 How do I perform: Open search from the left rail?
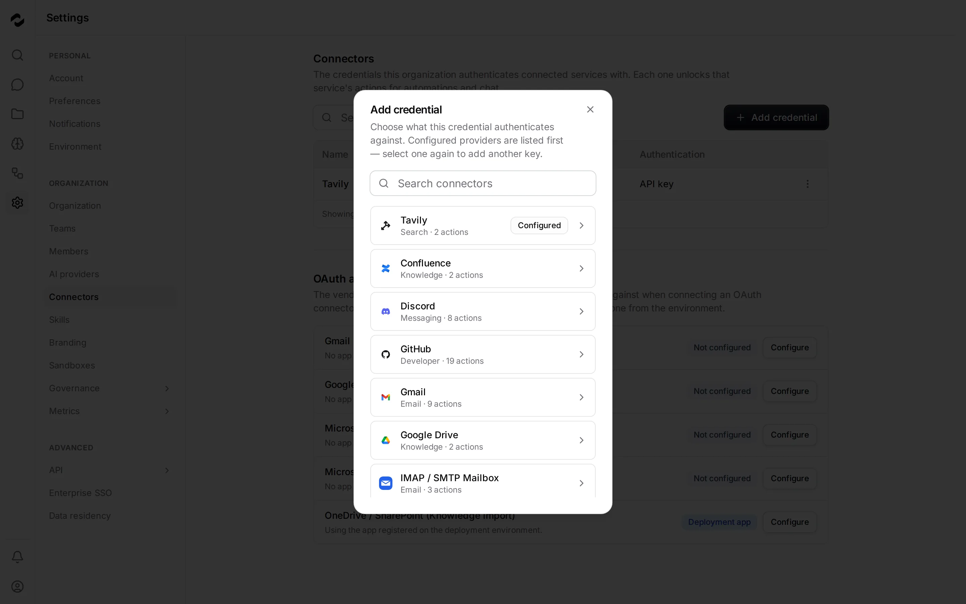click(x=17, y=55)
